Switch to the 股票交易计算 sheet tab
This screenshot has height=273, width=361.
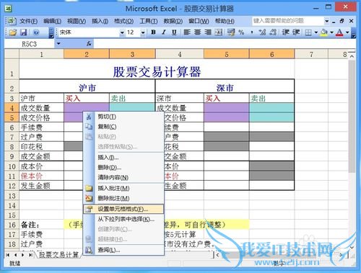tap(59, 255)
